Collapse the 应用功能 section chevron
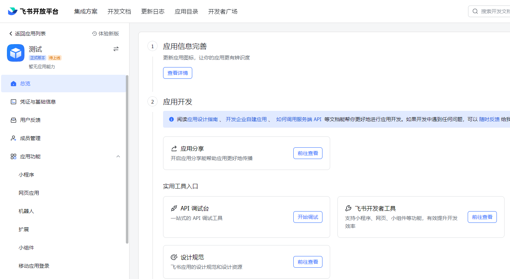510x279 pixels. (118, 156)
